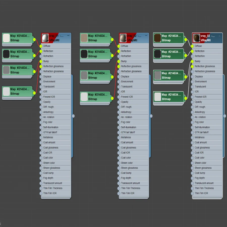Click the vray_01 material sphere preview
The height and width of the screenshot is (227, 227).
click(x=45, y=38)
